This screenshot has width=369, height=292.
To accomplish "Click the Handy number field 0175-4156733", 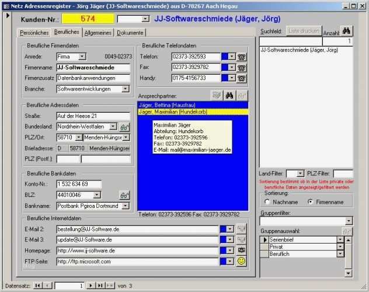I will click(196, 78).
